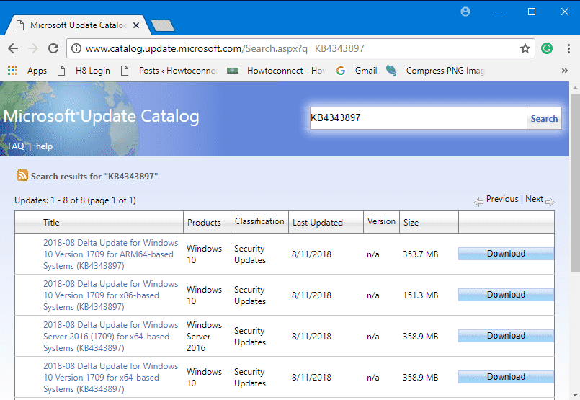Open x86-based Systems update link

click(111, 295)
